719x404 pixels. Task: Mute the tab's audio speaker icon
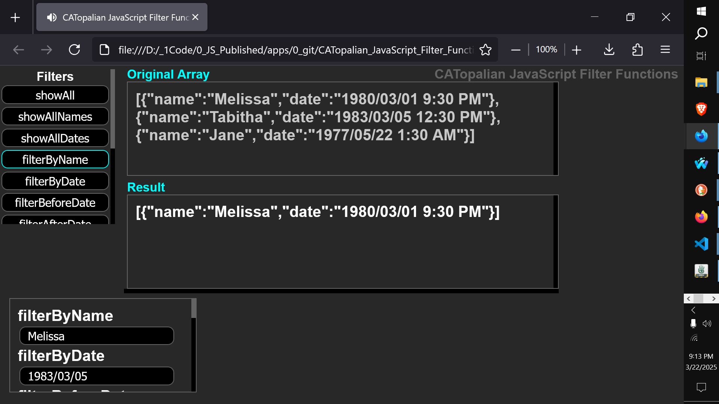point(52,18)
